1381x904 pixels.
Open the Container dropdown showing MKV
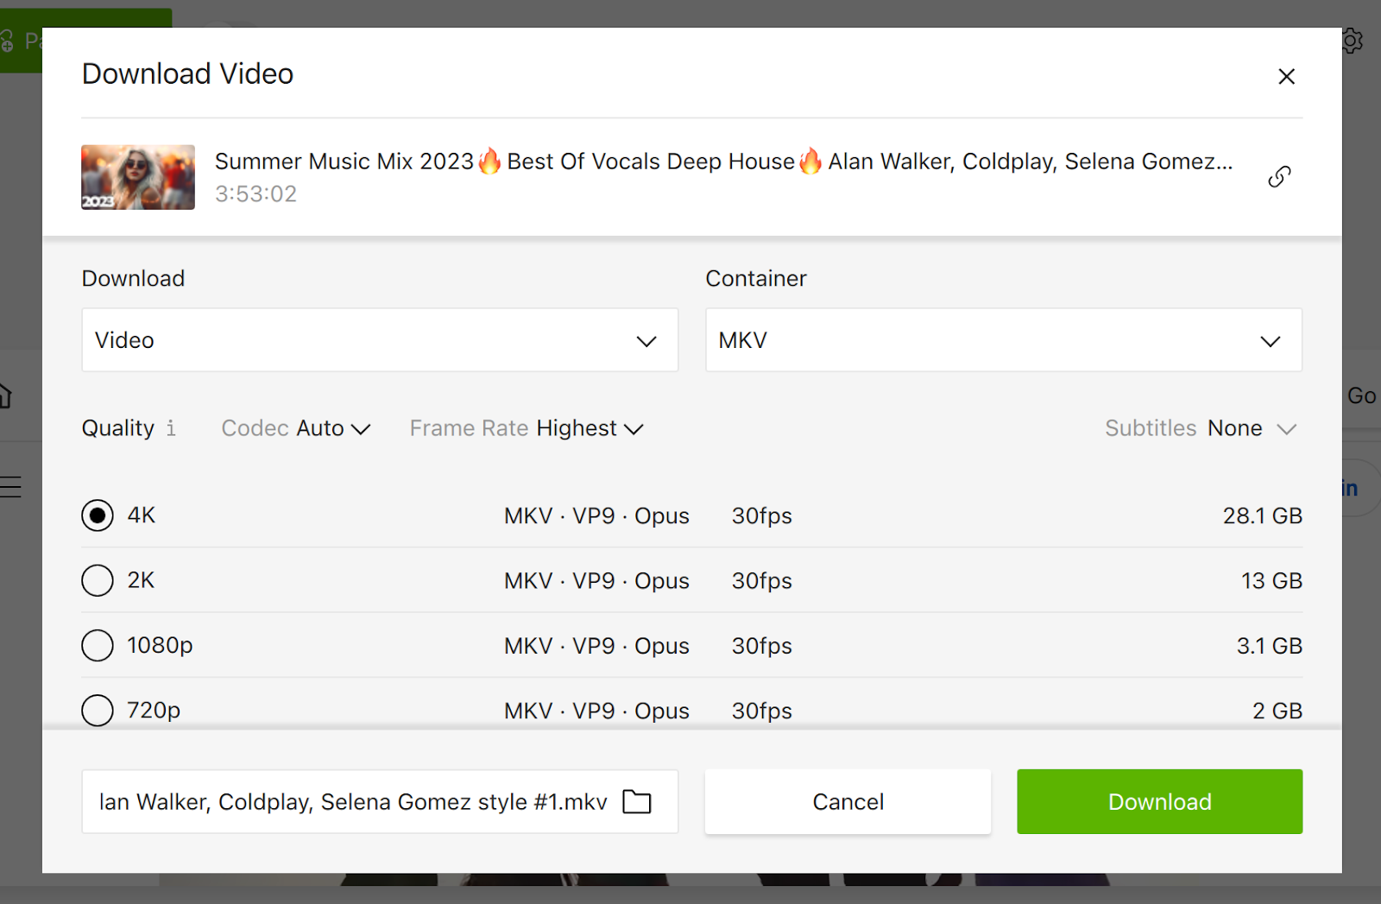(x=1004, y=340)
